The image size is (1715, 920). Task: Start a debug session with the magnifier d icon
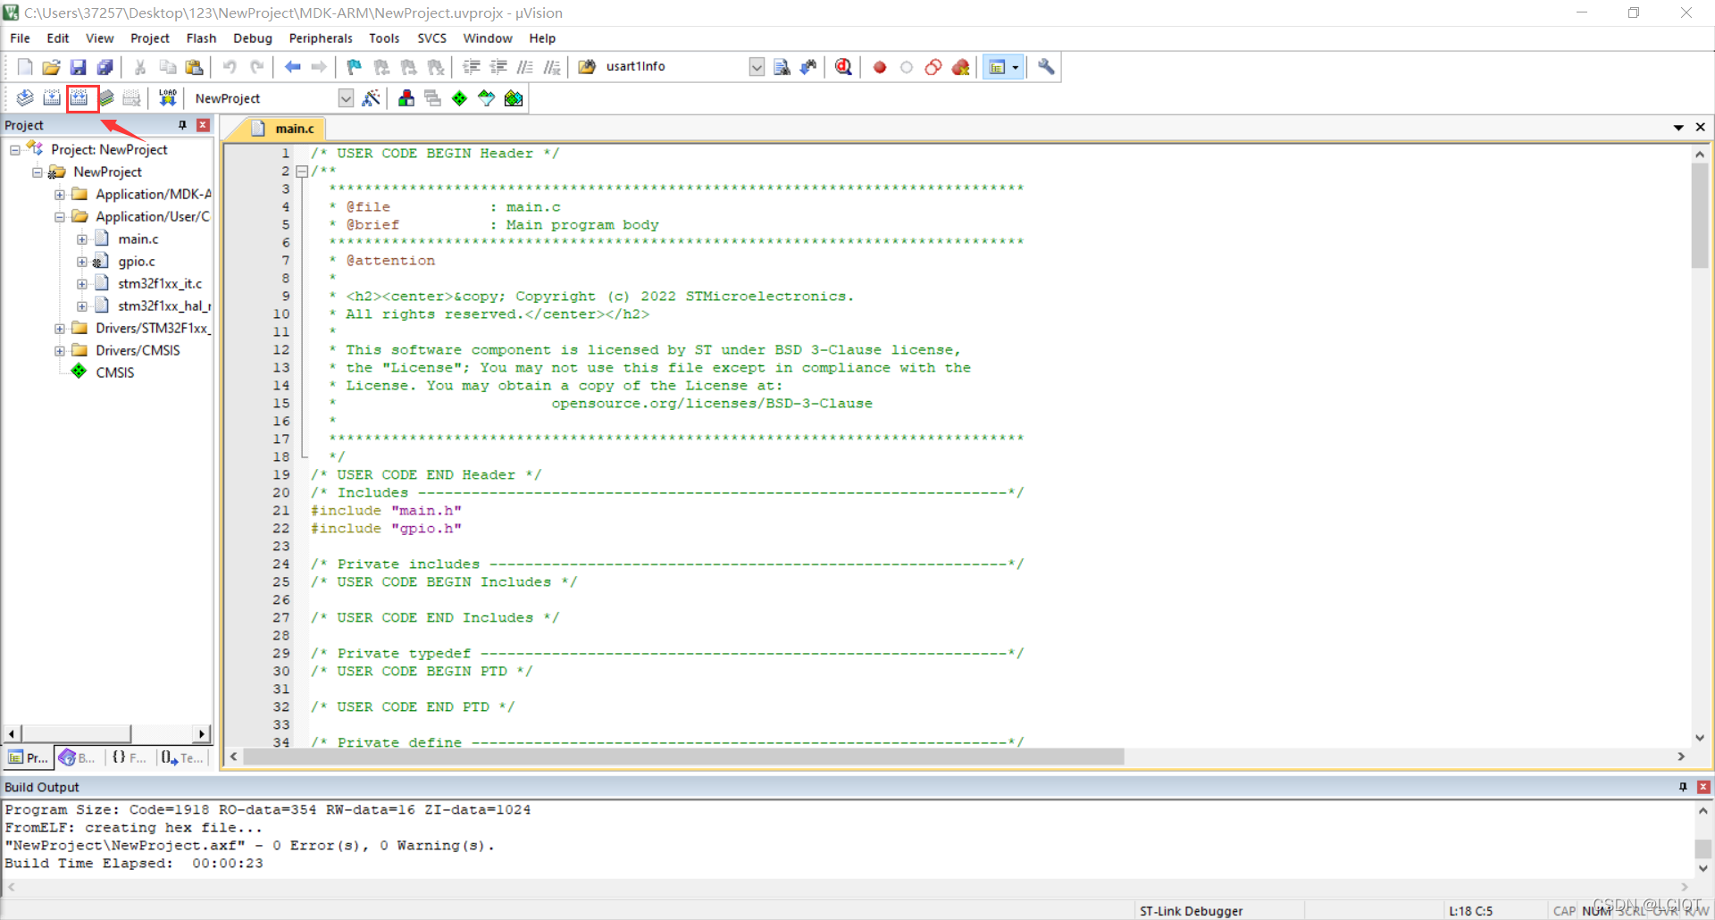[x=843, y=67]
